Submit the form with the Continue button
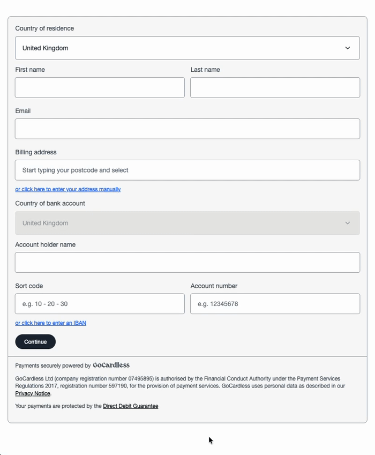This screenshot has width=375, height=455. click(35, 341)
